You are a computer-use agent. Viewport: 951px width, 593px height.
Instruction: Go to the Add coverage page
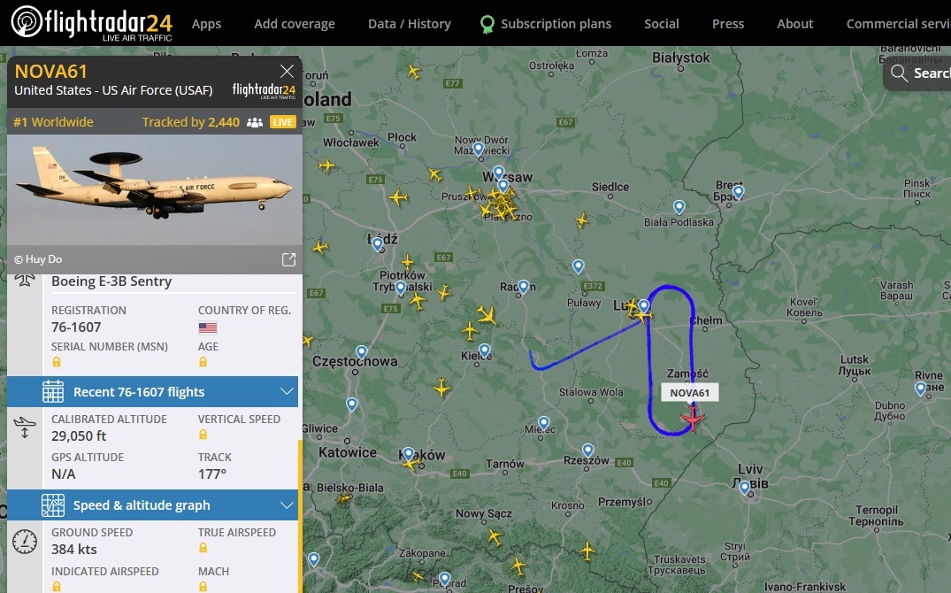click(x=295, y=24)
